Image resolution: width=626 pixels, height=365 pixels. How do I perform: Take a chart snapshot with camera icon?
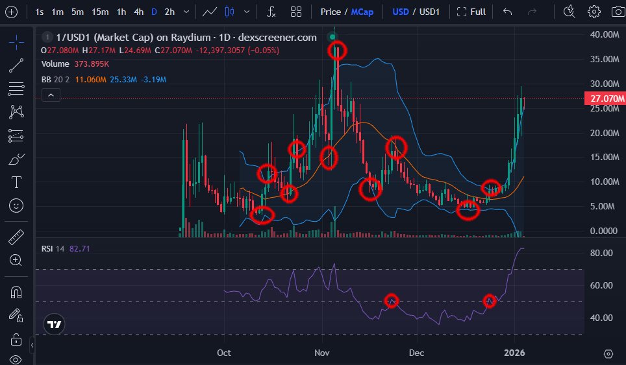pyautogui.click(x=618, y=12)
